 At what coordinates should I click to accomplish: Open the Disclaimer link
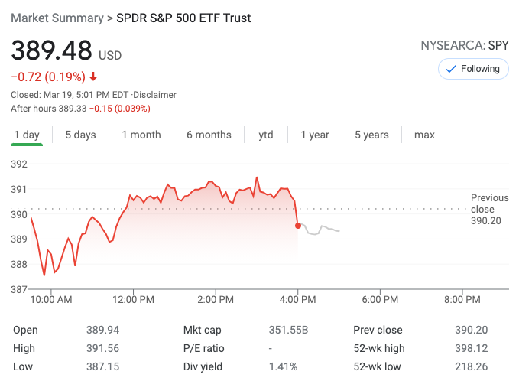tap(156, 95)
